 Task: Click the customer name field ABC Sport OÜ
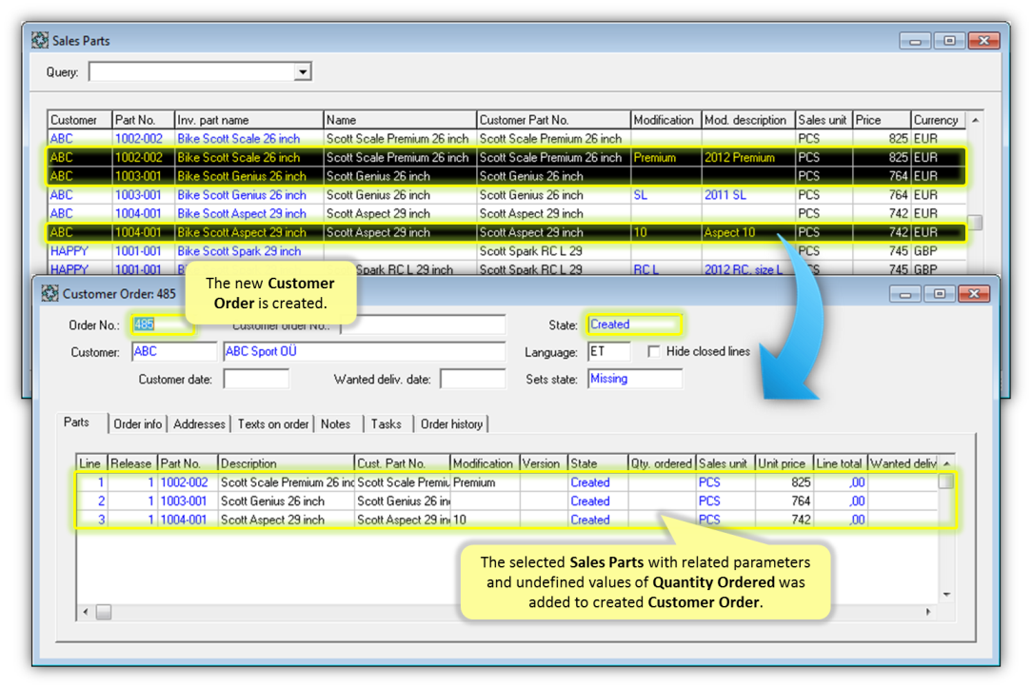(364, 352)
